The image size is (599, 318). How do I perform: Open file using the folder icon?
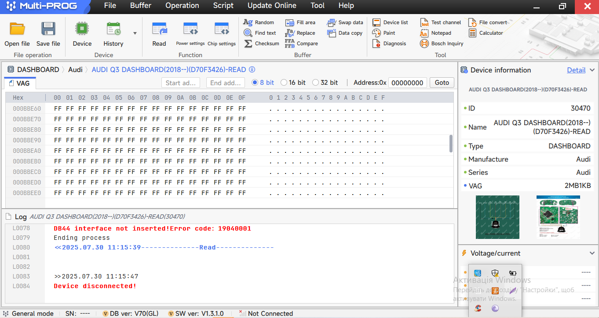pos(18,34)
